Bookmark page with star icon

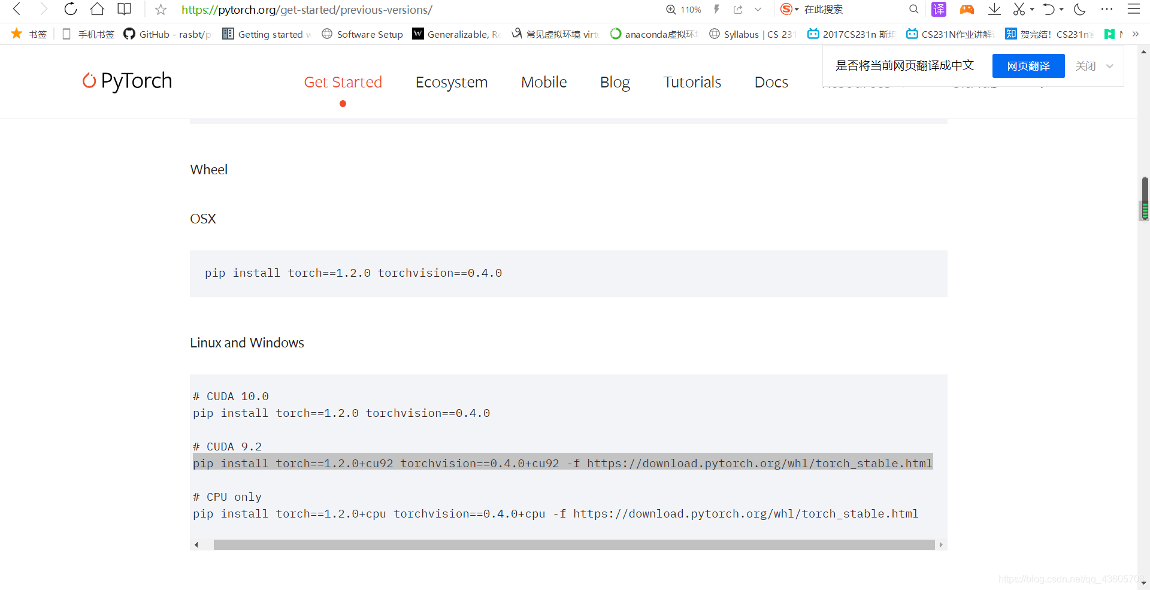coord(161,10)
